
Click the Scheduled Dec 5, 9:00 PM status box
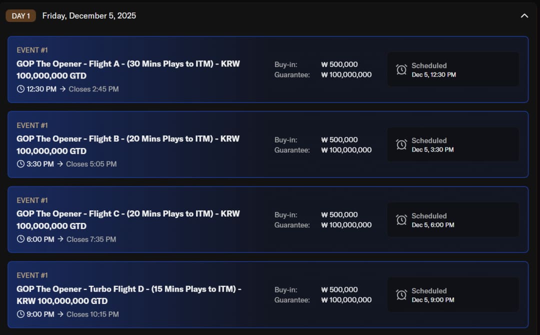tap(452, 295)
